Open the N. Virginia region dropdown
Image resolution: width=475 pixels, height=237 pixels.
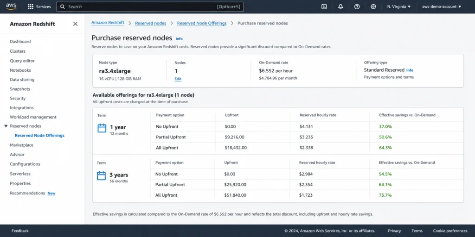click(398, 6)
